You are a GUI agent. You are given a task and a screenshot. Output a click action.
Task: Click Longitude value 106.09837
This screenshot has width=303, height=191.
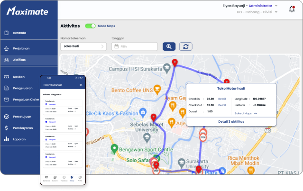(x=259, y=99)
